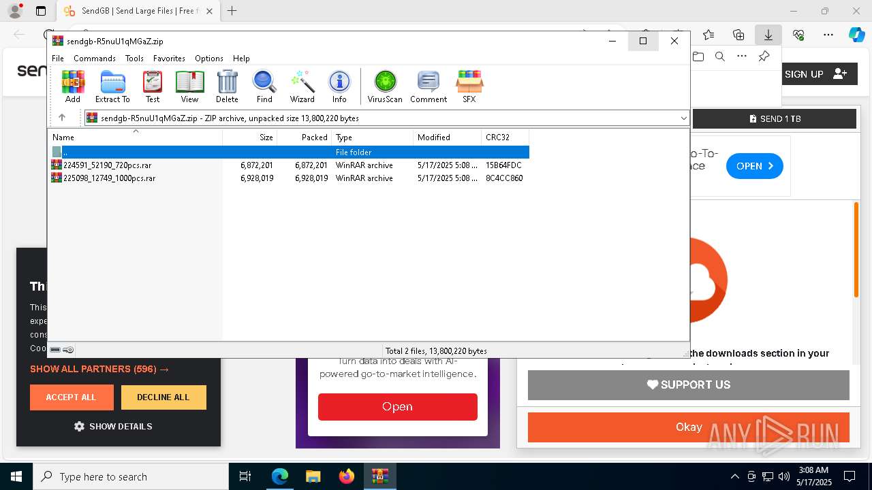The width and height of the screenshot is (872, 490).
Task: Open the File menu
Action: coord(58,59)
